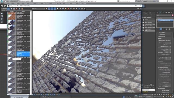The image size is (174, 98).
Task: Expand VRaySunlight001 in scene explorer
Action: 143,29
